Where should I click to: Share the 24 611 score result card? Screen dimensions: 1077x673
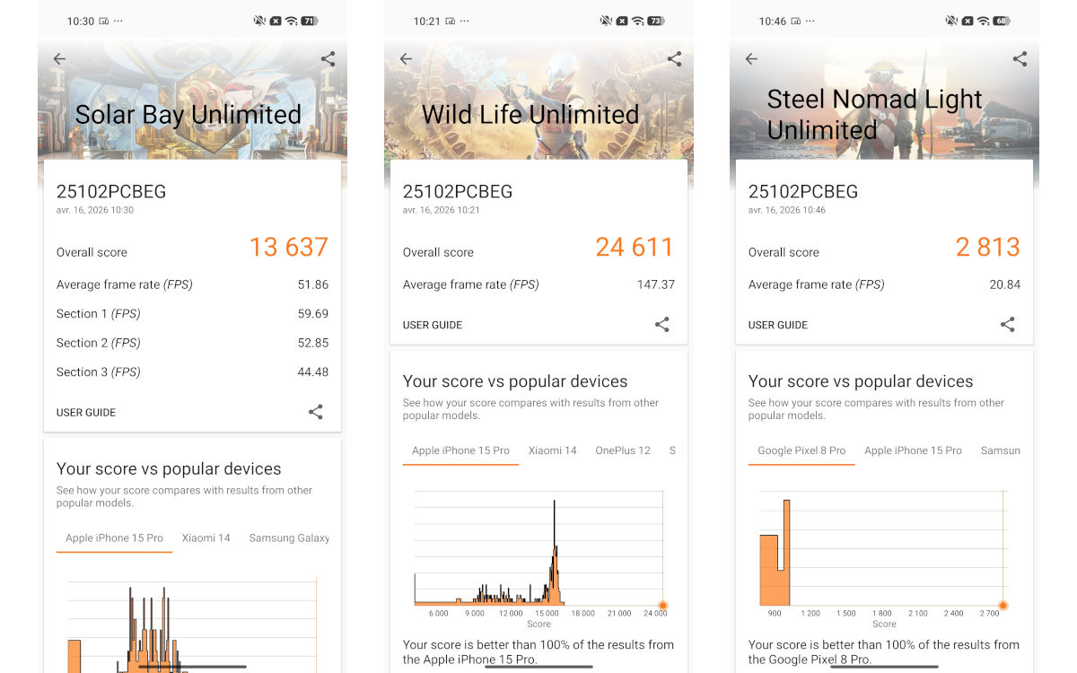tap(661, 325)
